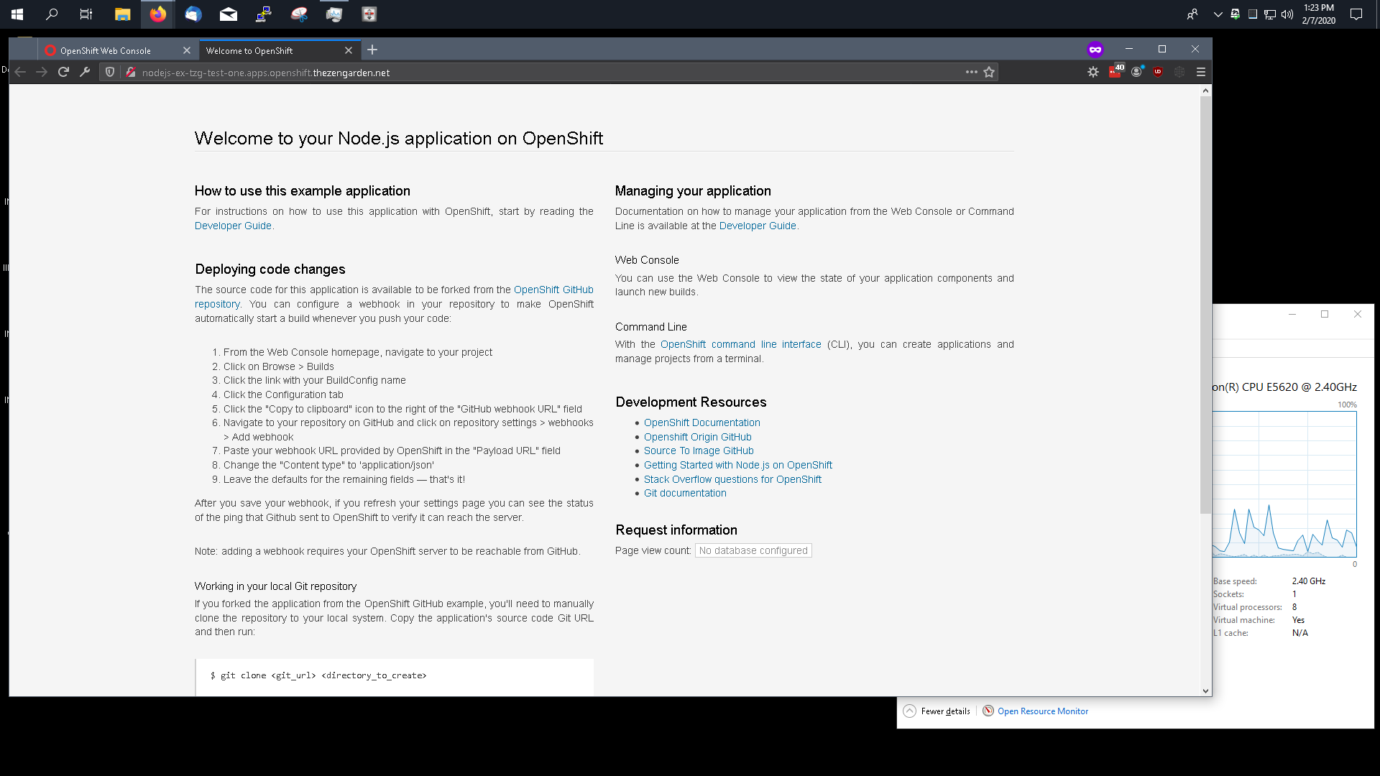
Task: Open the Windows Start menu
Action: 17,14
